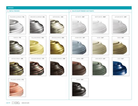Click the 'Polished Brass - PBR' label text
138x106 pixels.
tap(38, 38)
